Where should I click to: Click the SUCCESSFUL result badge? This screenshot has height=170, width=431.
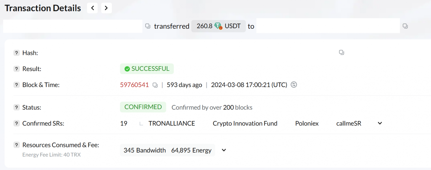(x=147, y=69)
